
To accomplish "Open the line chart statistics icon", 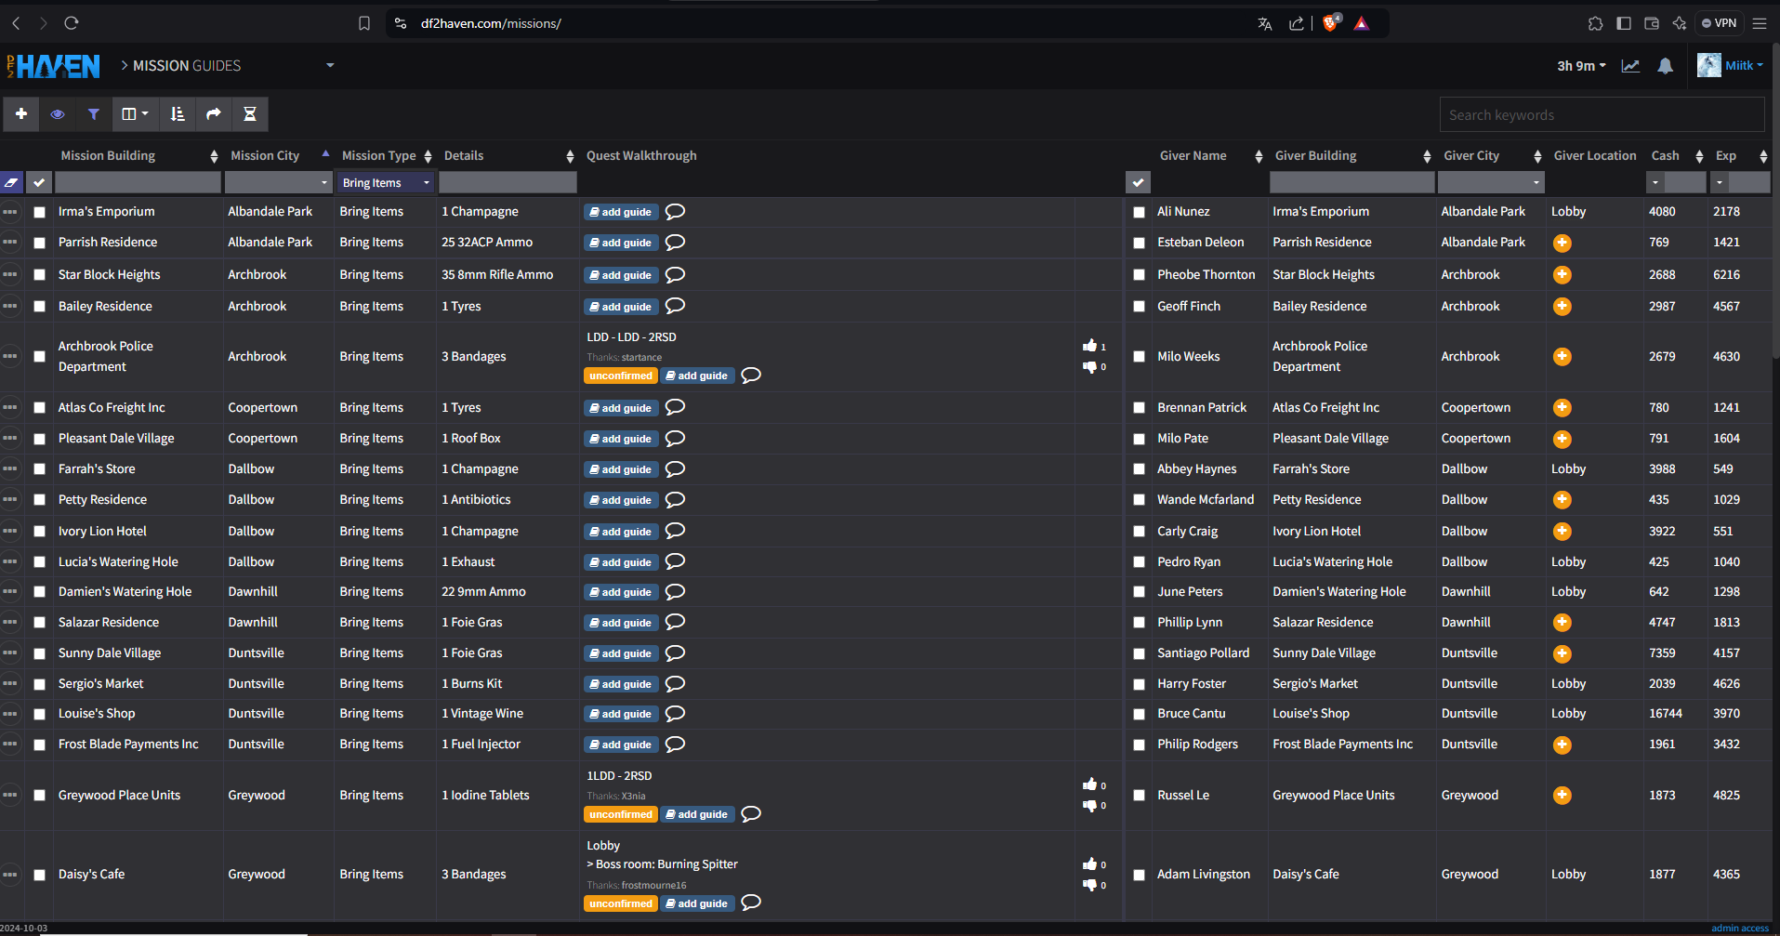I will [x=1630, y=66].
